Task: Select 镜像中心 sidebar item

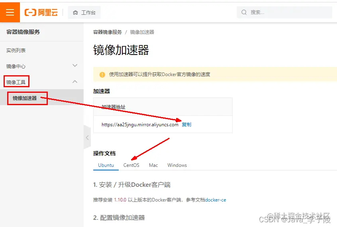Action: tap(16, 66)
